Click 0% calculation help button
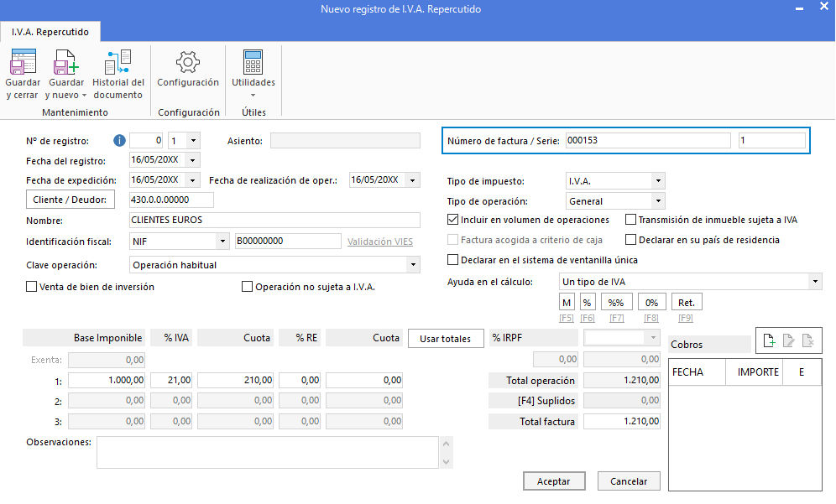The height and width of the screenshot is (504, 836). [x=651, y=302]
